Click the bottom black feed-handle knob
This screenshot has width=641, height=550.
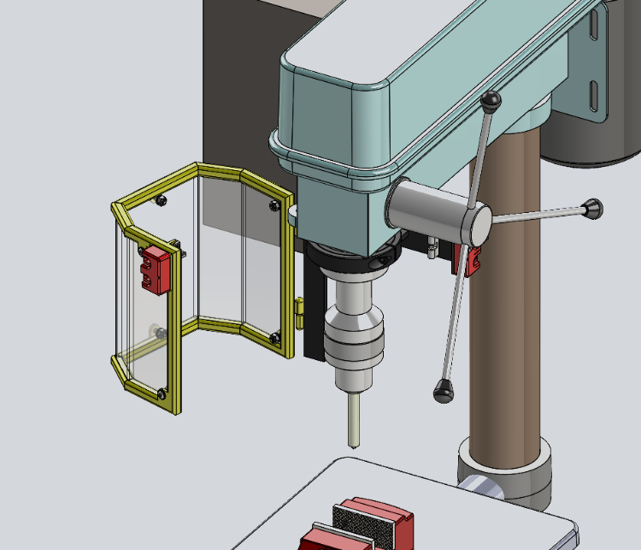click(x=443, y=390)
